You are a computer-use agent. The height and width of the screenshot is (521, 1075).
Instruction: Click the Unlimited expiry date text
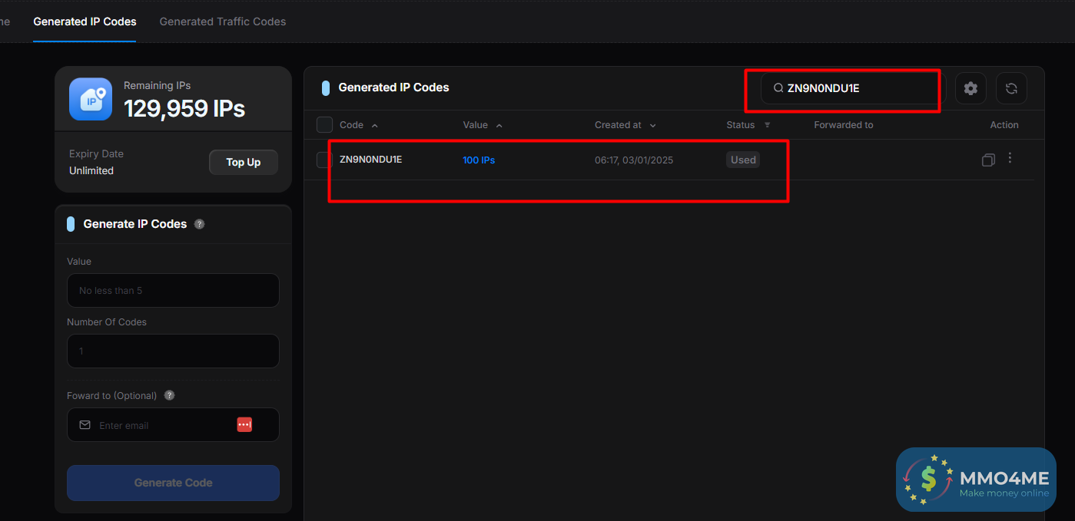click(x=91, y=170)
